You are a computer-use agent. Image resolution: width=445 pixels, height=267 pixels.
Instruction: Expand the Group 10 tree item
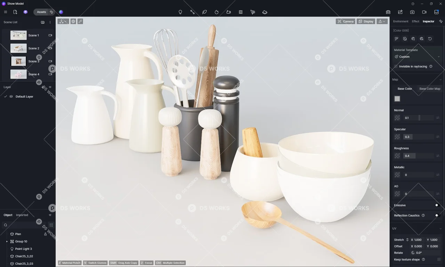pyautogui.click(x=7, y=242)
